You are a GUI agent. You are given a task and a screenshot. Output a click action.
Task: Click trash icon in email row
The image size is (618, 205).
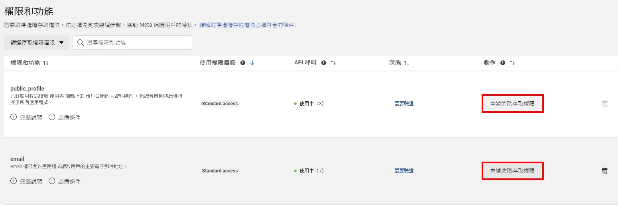(x=604, y=171)
